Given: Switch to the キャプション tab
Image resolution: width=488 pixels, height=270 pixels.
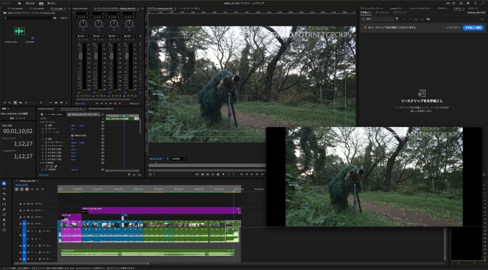Looking at the screenshot, I should coord(382,12).
